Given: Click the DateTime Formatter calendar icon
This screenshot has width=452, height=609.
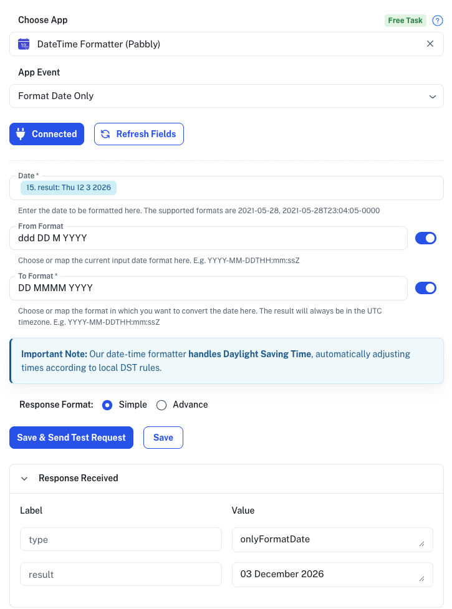Looking at the screenshot, I should click(24, 44).
